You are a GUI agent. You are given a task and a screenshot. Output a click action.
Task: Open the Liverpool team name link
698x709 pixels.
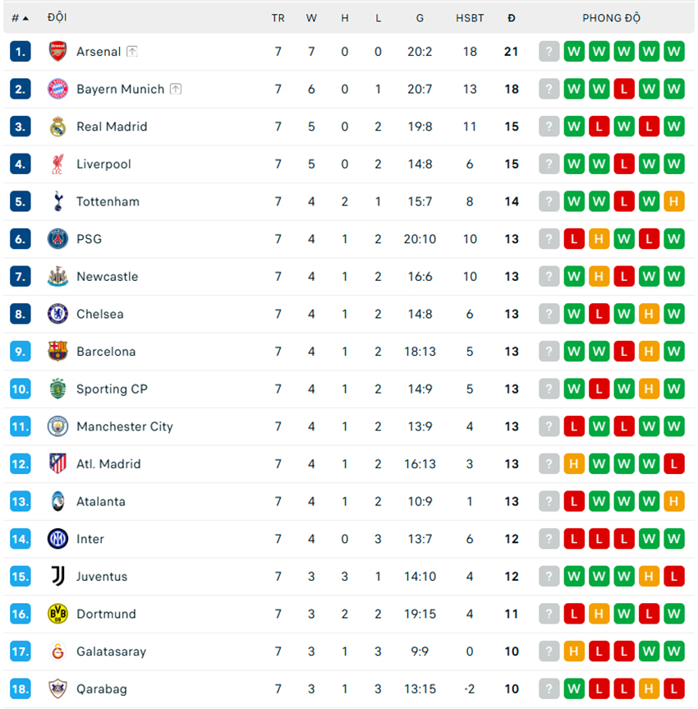point(103,164)
